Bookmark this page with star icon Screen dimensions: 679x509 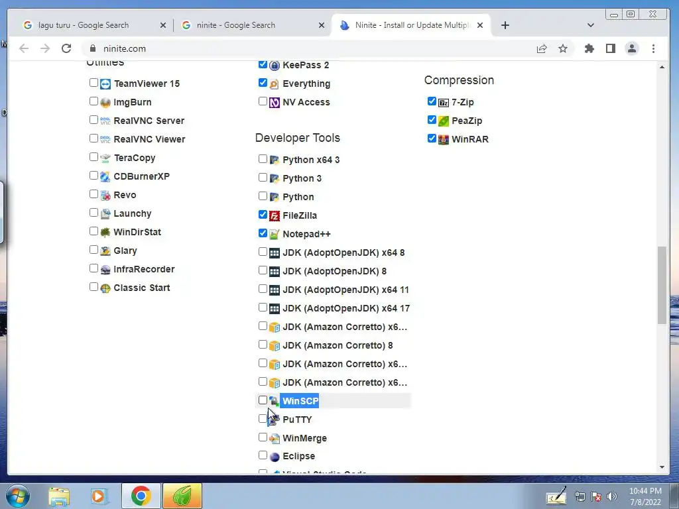(562, 48)
